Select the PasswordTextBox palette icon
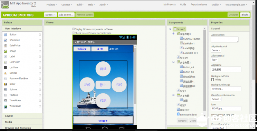The width and height of the screenshot is (259, 133). pos(5,79)
